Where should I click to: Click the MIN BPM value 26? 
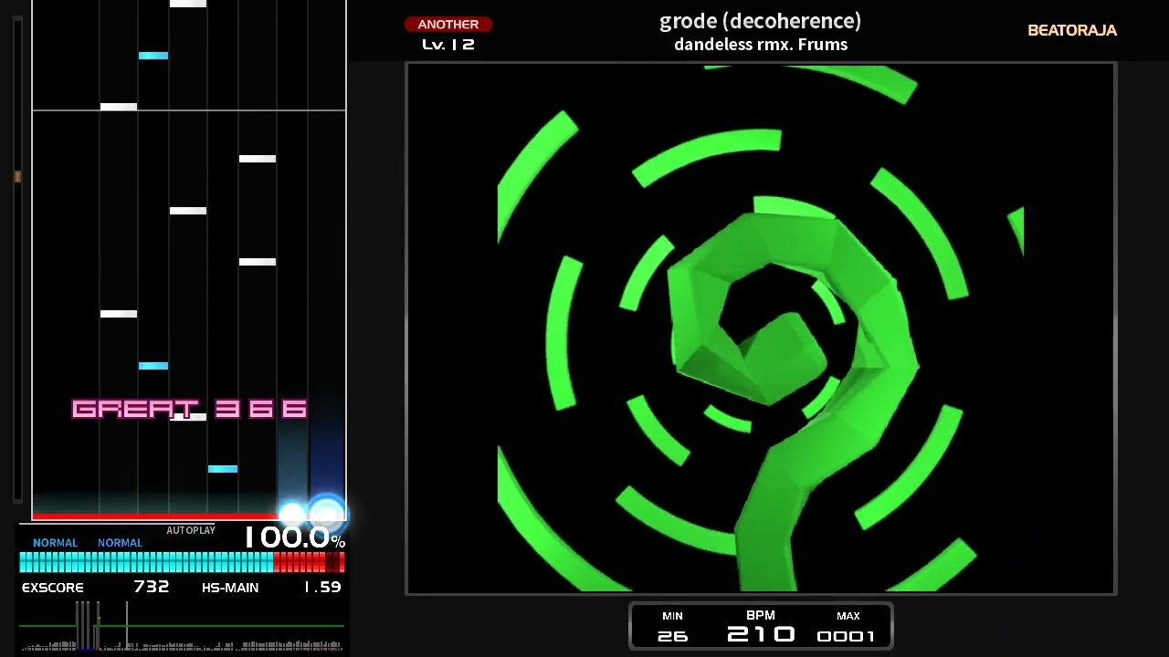(x=672, y=636)
